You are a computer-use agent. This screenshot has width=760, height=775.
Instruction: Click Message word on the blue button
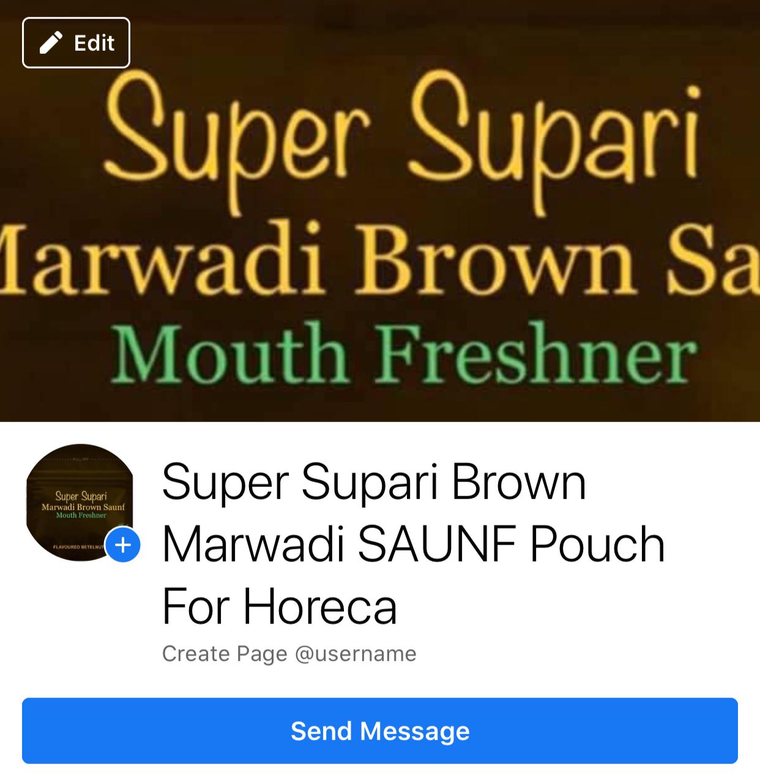pyautogui.click(x=414, y=731)
